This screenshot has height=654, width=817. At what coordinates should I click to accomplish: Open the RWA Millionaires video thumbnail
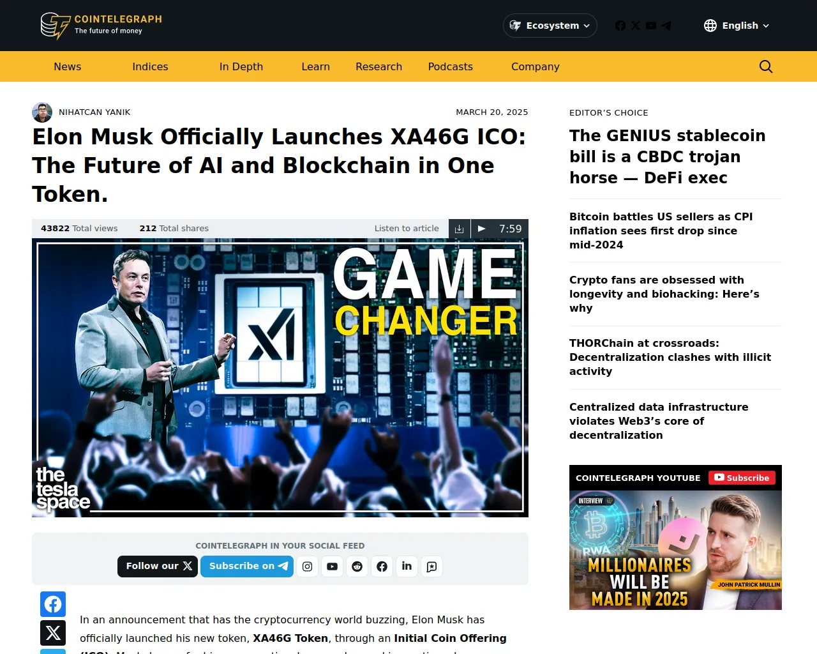click(x=675, y=550)
